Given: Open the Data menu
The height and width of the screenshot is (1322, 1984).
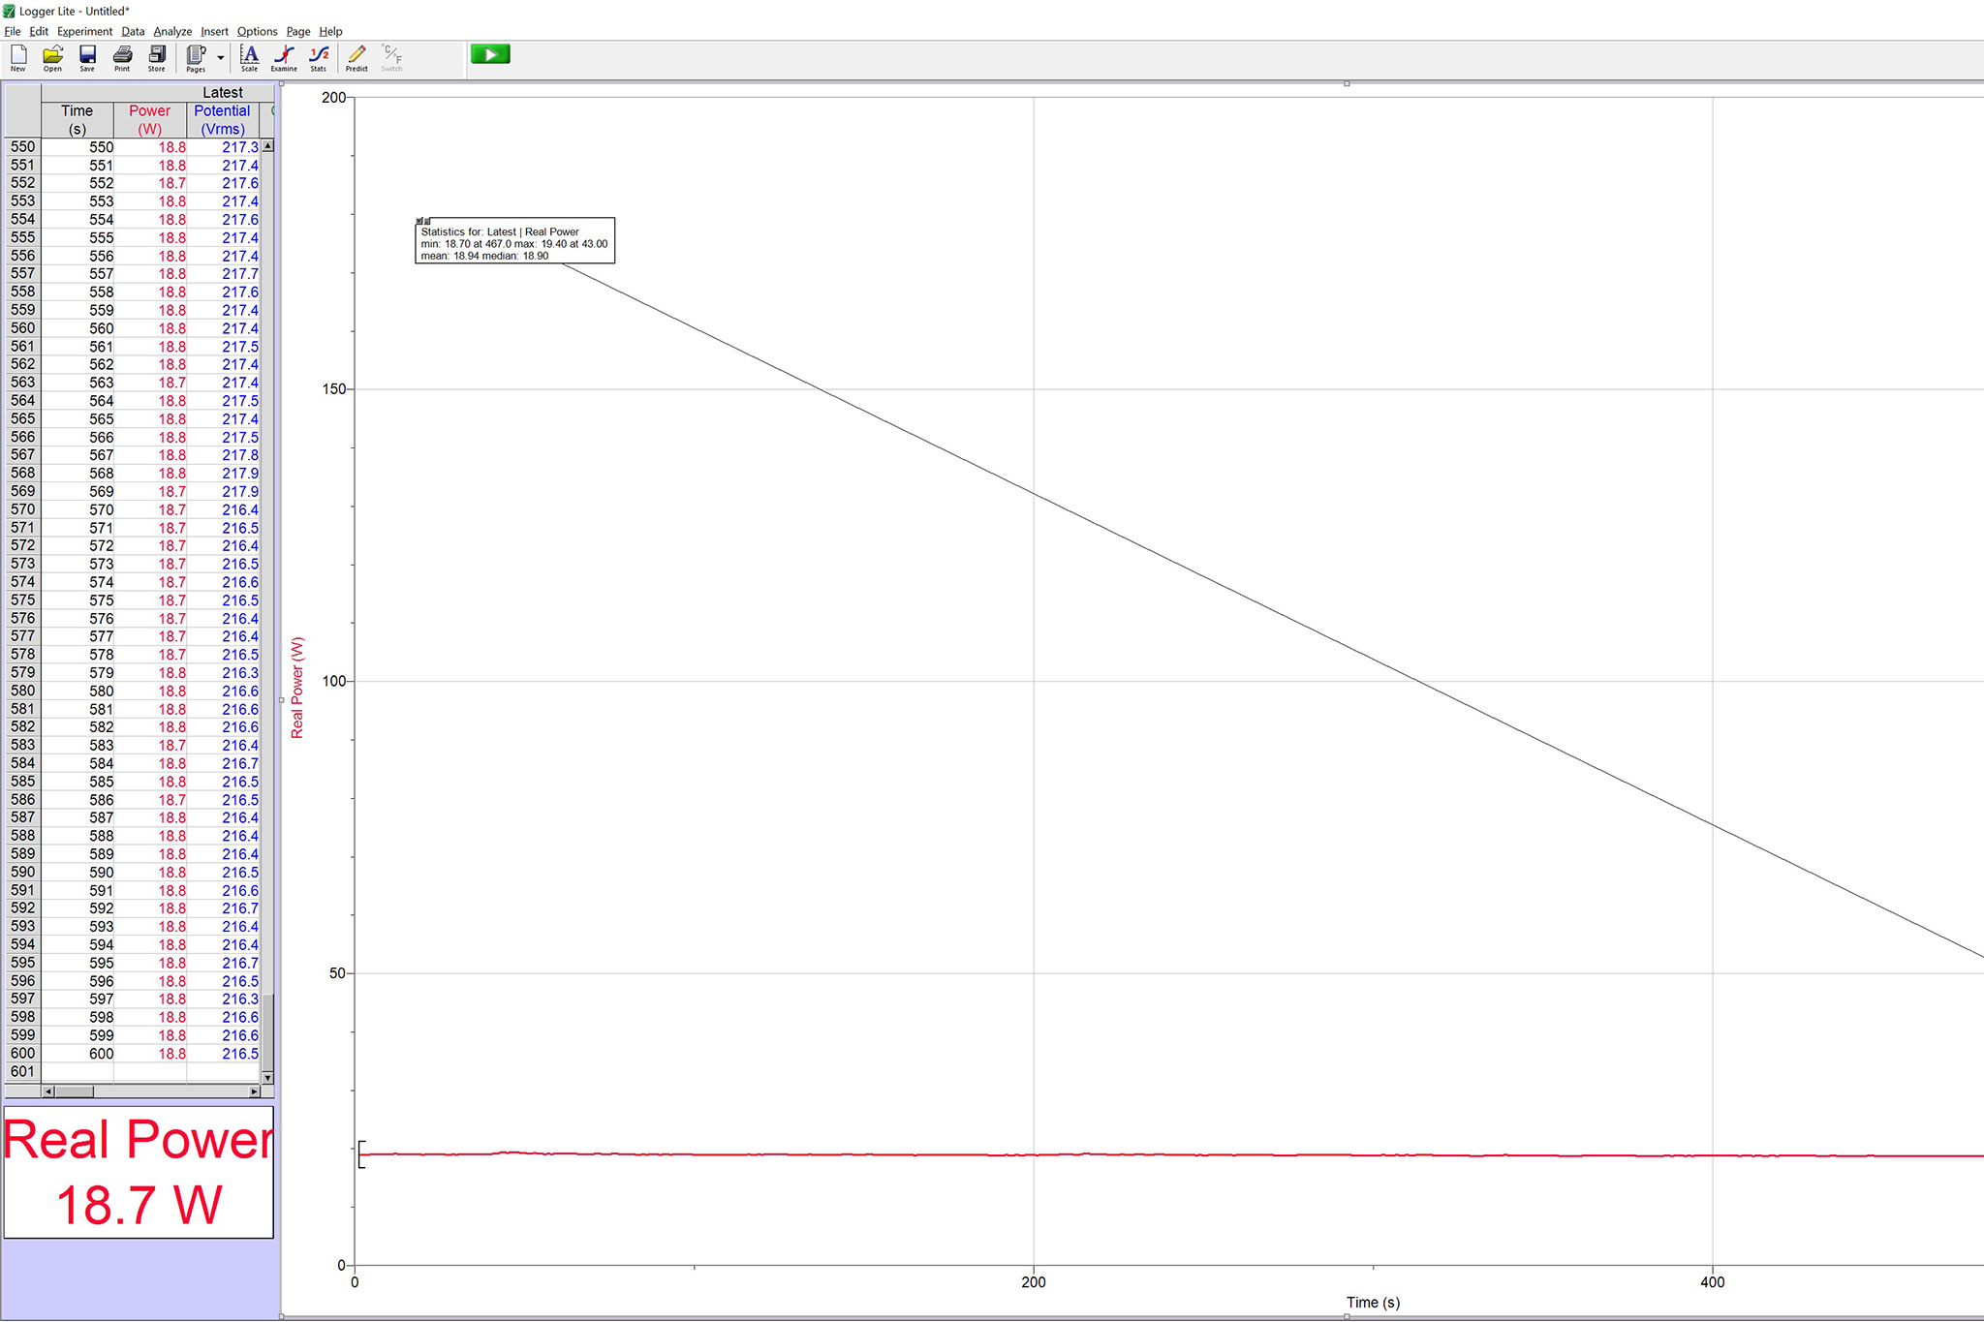Looking at the screenshot, I should [x=133, y=31].
